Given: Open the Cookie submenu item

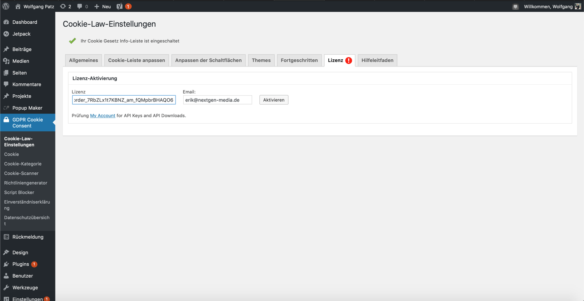Looking at the screenshot, I should click(x=11, y=155).
